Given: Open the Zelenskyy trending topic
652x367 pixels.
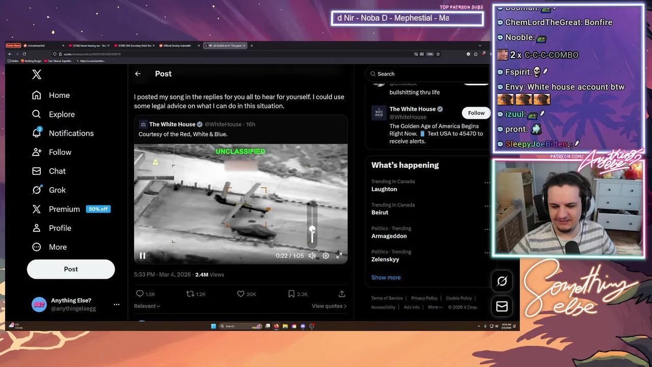Looking at the screenshot, I should click(x=385, y=259).
